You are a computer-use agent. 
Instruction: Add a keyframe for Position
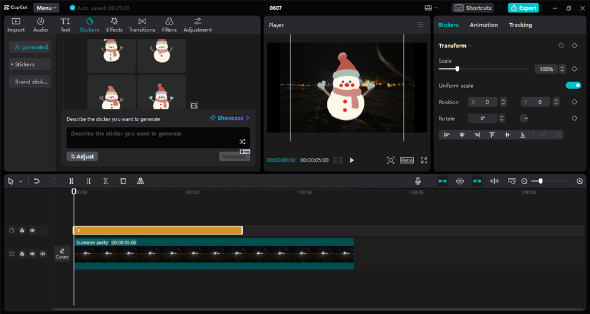[x=574, y=102]
